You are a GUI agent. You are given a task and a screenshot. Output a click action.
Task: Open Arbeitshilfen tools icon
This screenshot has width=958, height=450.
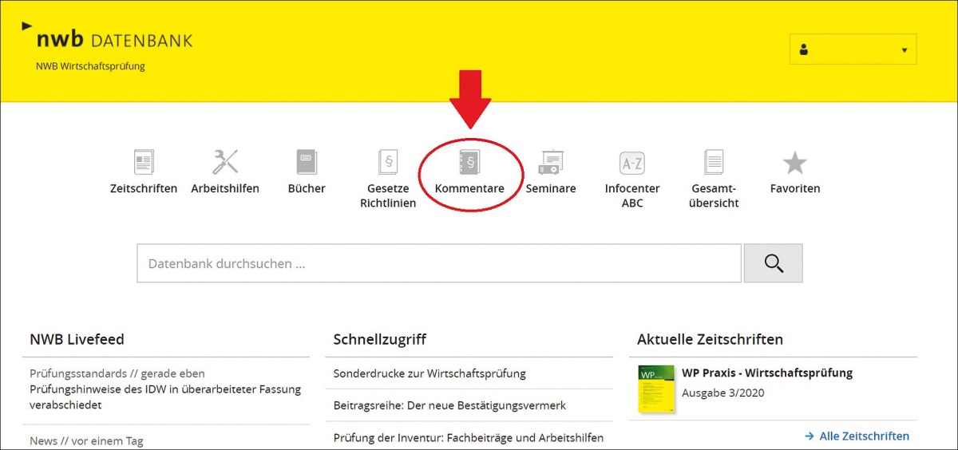tap(225, 163)
